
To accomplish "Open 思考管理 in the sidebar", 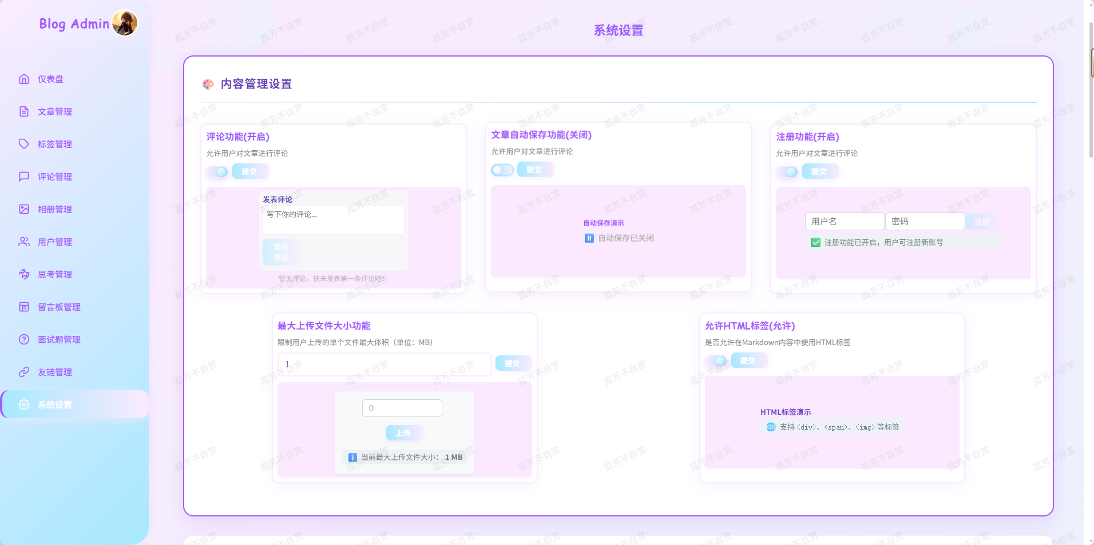I will tap(55, 274).
